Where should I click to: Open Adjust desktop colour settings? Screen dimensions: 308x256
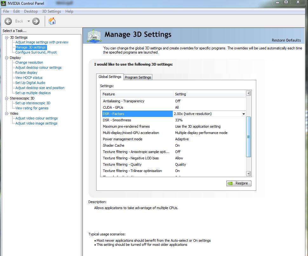pyautogui.click(x=38, y=67)
